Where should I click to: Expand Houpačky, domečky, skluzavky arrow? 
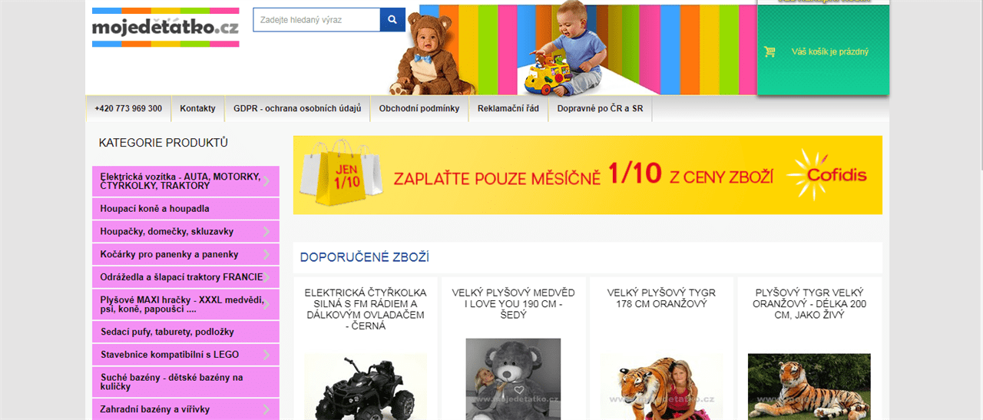pos(266,231)
